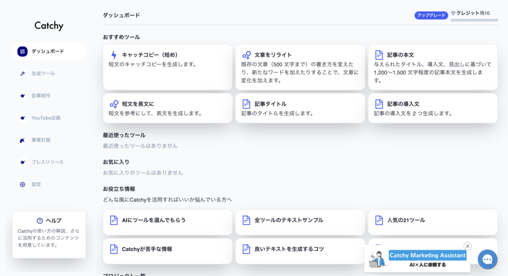This screenshot has width=508, height=276.
Task: Click the document icon on 記事の導入文 card
Action: point(379,104)
